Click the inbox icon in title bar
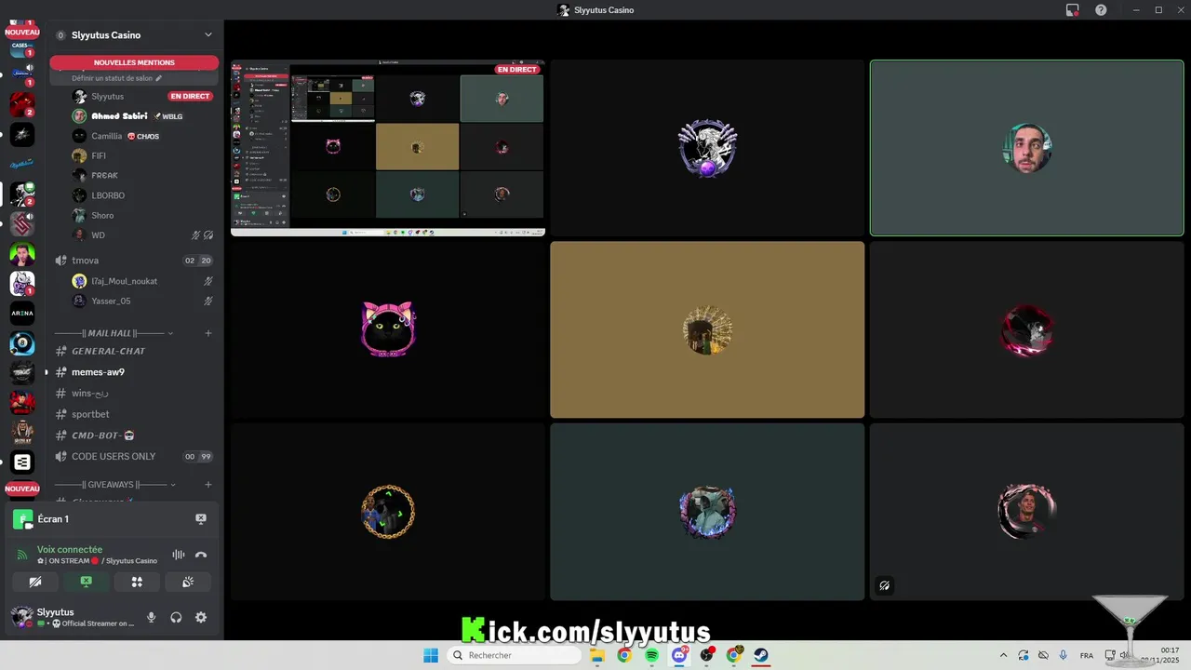 [x=1072, y=10]
